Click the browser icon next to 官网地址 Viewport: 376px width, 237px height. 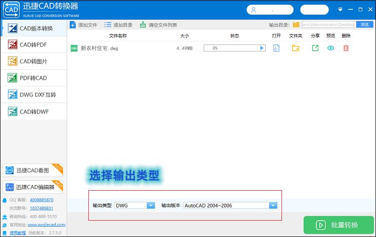(5, 225)
